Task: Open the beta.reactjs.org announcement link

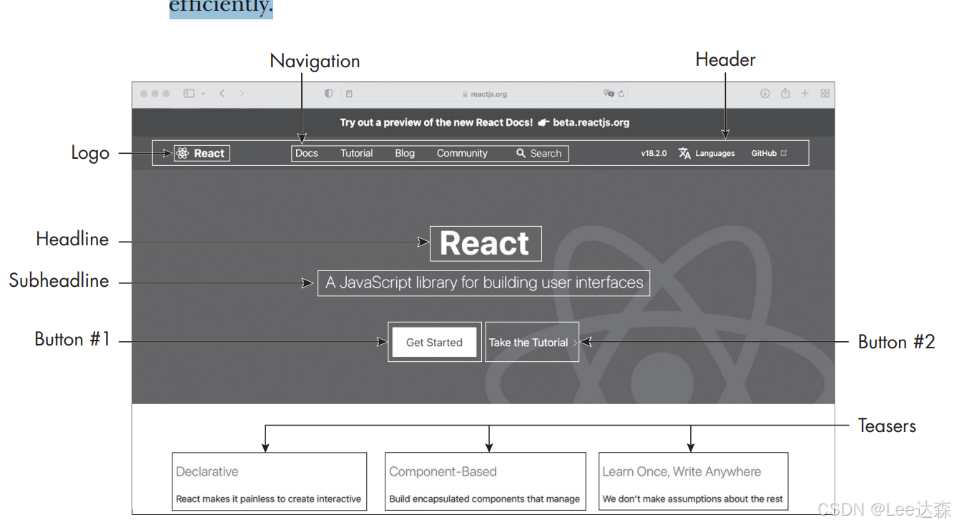Action: pos(591,122)
